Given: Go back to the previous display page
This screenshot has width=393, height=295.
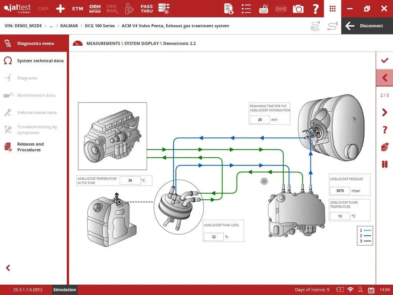Looking at the screenshot, I should (384, 78).
